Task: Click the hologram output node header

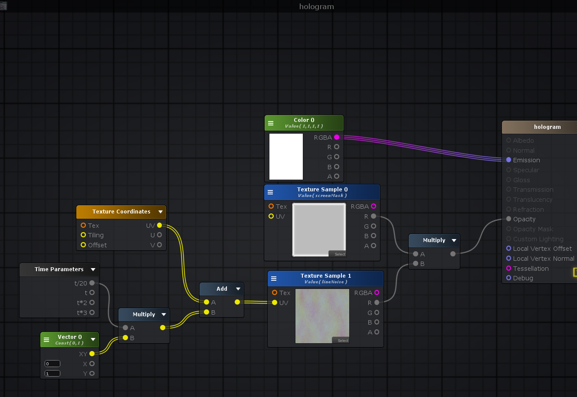Action: click(547, 127)
